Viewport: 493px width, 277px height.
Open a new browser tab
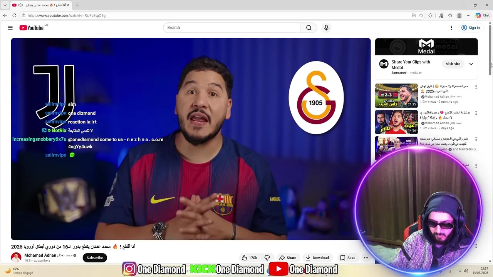point(77,5)
